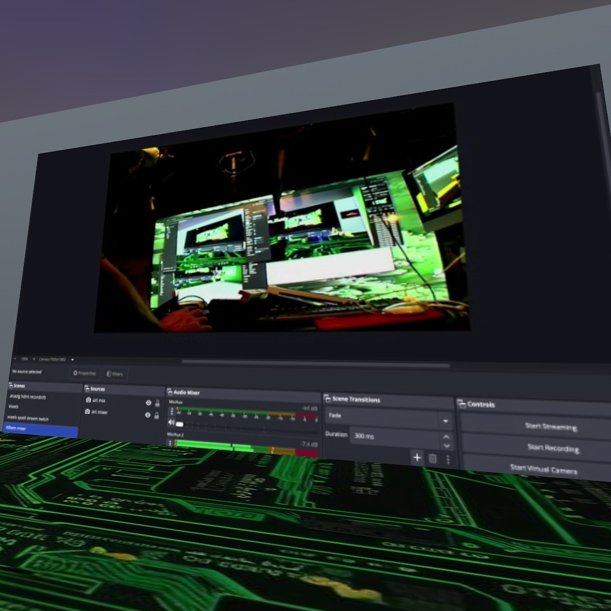This screenshot has width=611, height=611.
Task: Select the blue highlighted scene in Scenes list
Action: coord(41,429)
